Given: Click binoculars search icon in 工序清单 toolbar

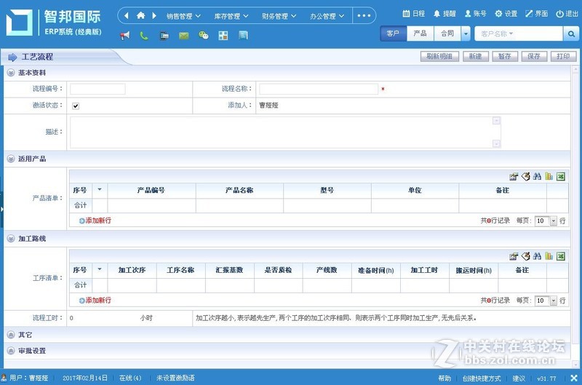Looking at the screenshot, I should point(537,256).
